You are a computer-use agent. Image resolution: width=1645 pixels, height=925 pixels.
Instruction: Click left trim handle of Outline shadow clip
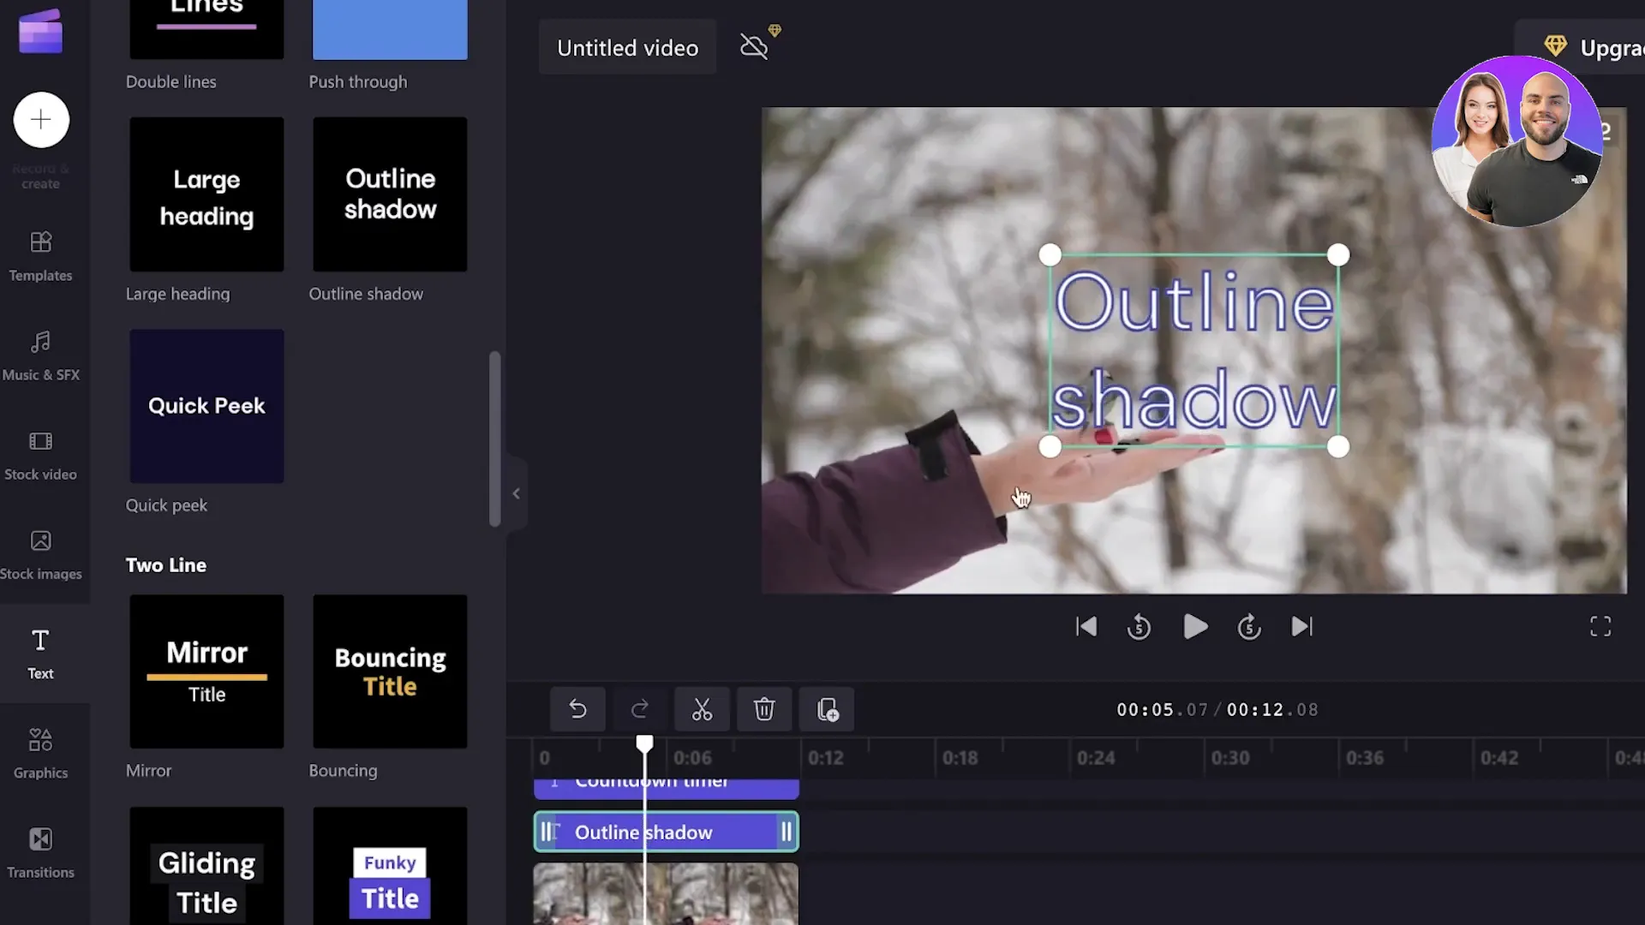point(546,832)
